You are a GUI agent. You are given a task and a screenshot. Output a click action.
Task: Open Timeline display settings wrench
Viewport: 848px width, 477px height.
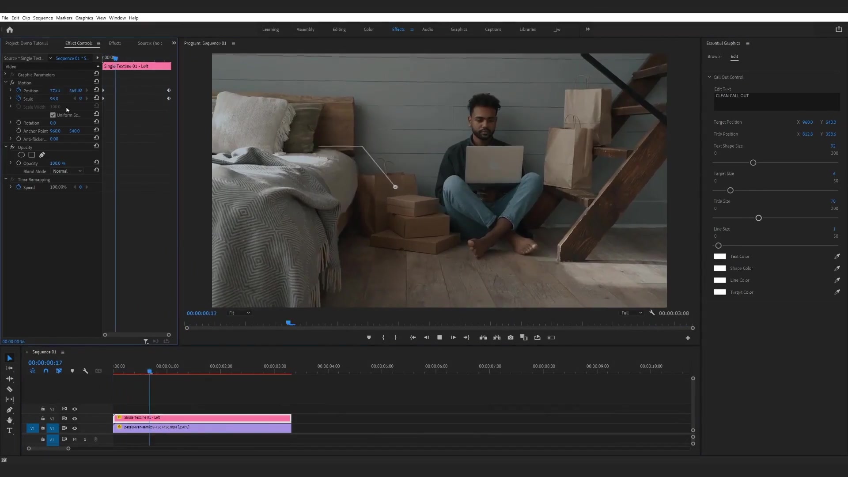85,371
